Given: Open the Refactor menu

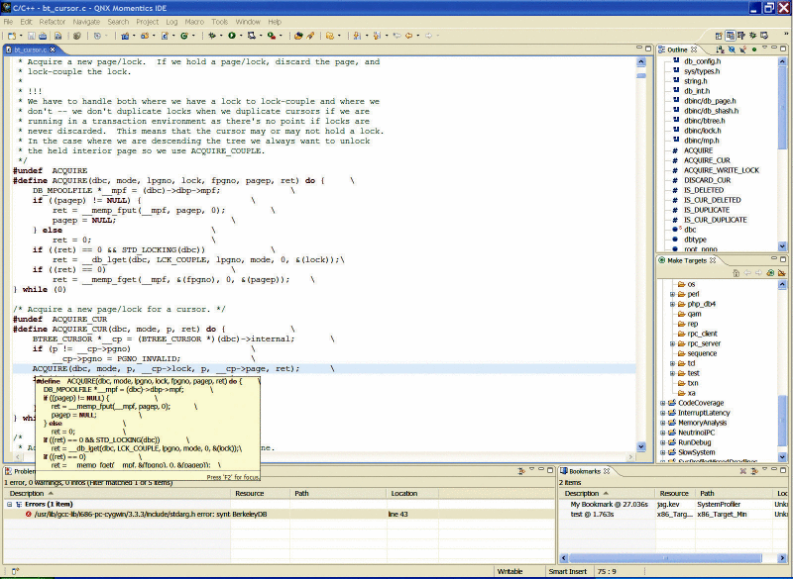Looking at the screenshot, I should (x=52, y=21).
